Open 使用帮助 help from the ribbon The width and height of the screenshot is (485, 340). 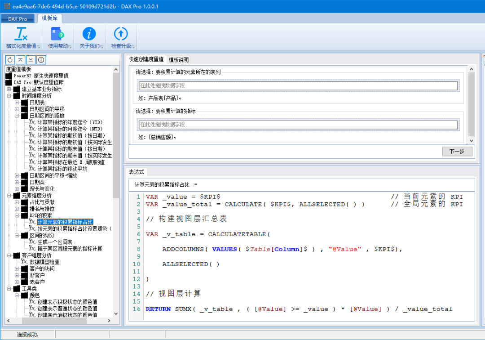pyautogui.click(x=57, y=34)
